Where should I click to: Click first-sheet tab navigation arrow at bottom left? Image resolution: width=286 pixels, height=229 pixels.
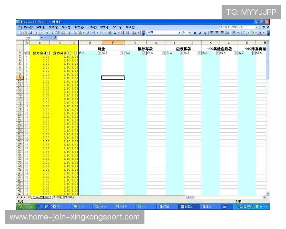[x=18, y=197]
